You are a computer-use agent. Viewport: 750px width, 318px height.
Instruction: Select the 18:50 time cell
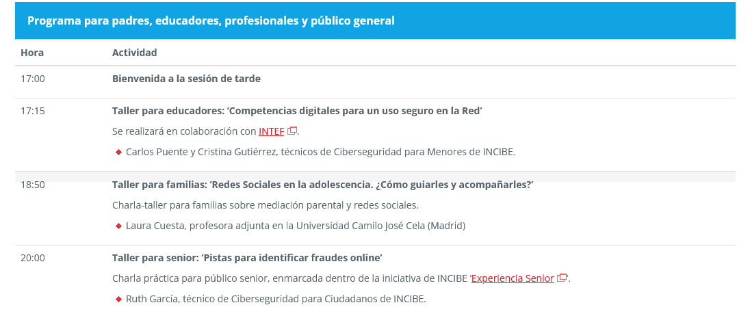[33, 185]
